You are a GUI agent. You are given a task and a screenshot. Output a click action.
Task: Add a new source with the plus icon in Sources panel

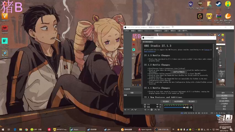(145, 110)
